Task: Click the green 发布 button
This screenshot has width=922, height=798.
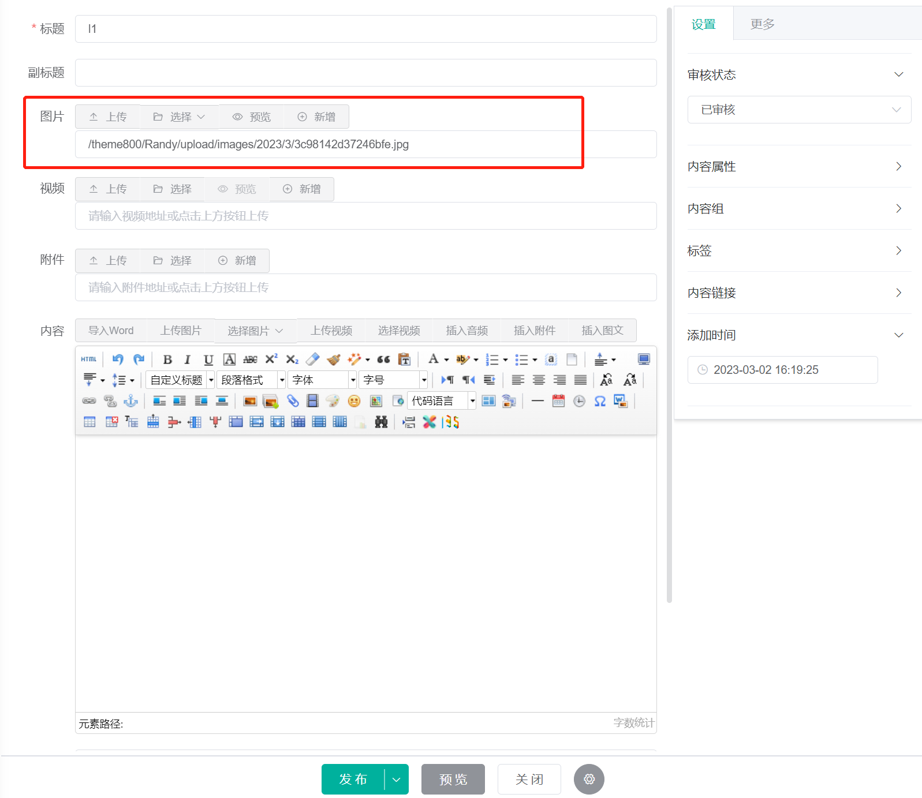Action: tap(353, 779)
